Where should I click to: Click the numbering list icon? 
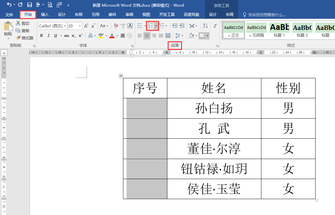coord(151,26)
